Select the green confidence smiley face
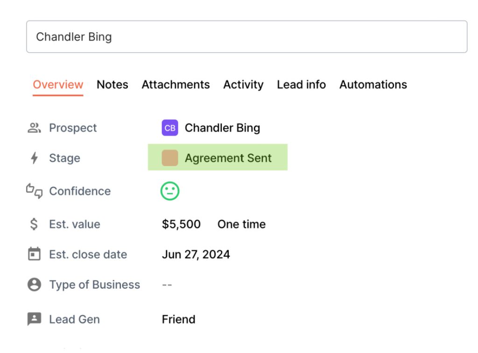This screenshot has width=478, height=353. point(170,191)
